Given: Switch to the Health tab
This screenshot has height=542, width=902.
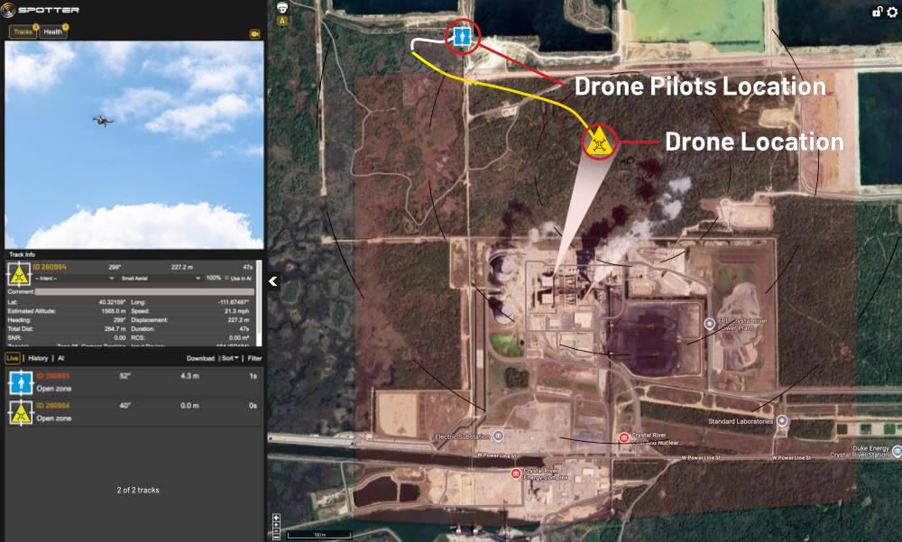Looking at the screenshot, I should [51, 31].
